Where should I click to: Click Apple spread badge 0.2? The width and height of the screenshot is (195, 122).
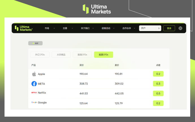[158, 74]
